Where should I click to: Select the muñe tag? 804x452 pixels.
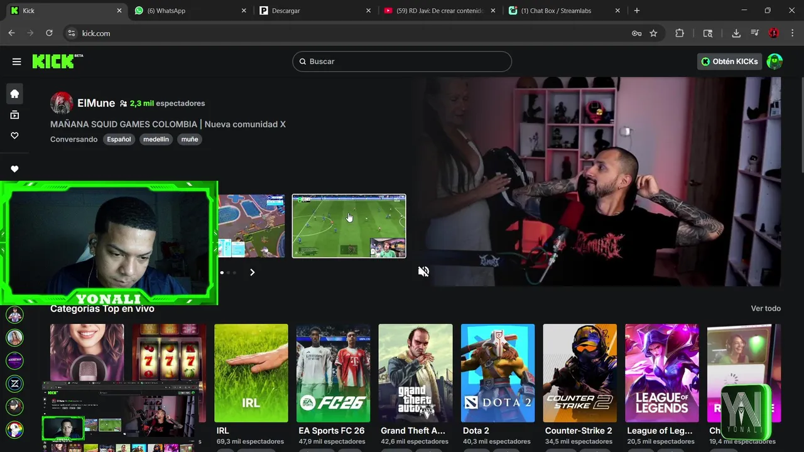(190, 139)
